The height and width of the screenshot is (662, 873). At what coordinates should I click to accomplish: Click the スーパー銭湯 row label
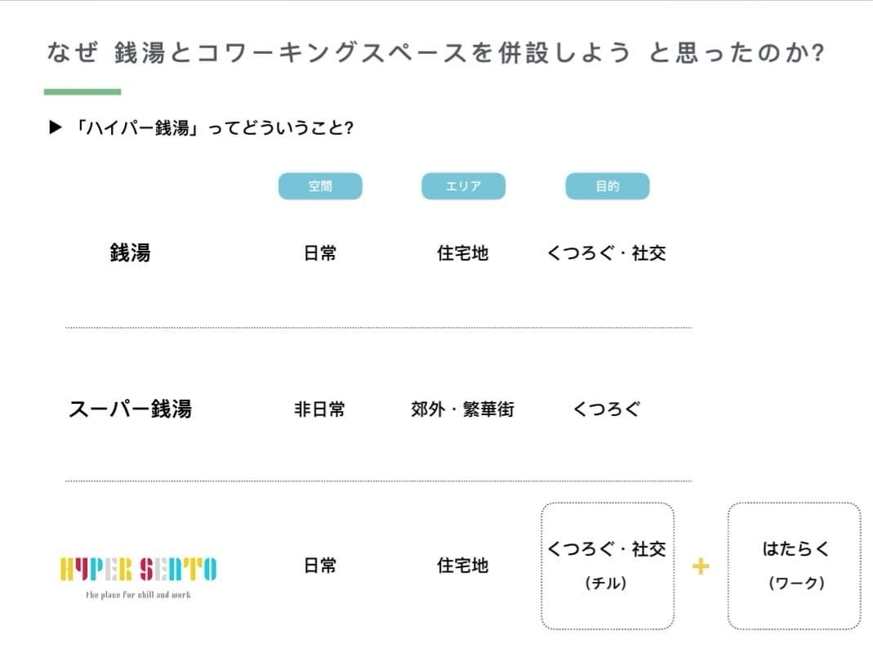point(130,409)
